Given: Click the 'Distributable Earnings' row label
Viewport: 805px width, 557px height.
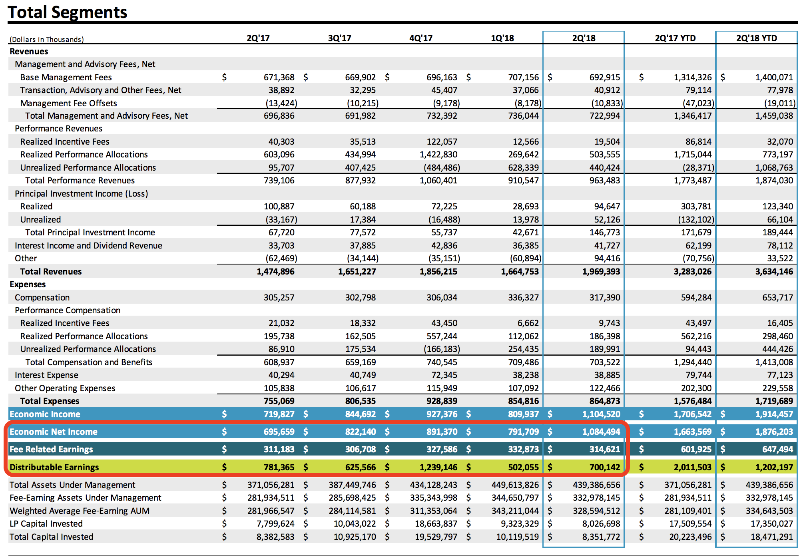Looking at the screenshot, I should (54, 467).
